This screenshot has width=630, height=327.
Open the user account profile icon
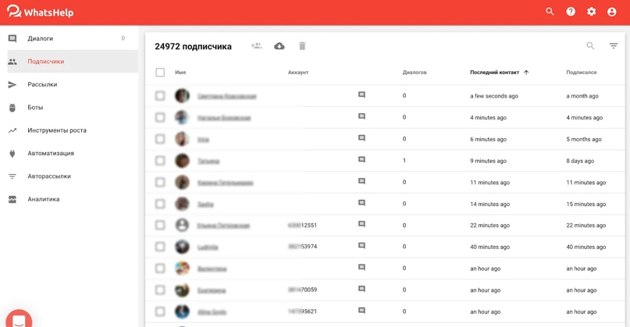(x=612, y=12)
